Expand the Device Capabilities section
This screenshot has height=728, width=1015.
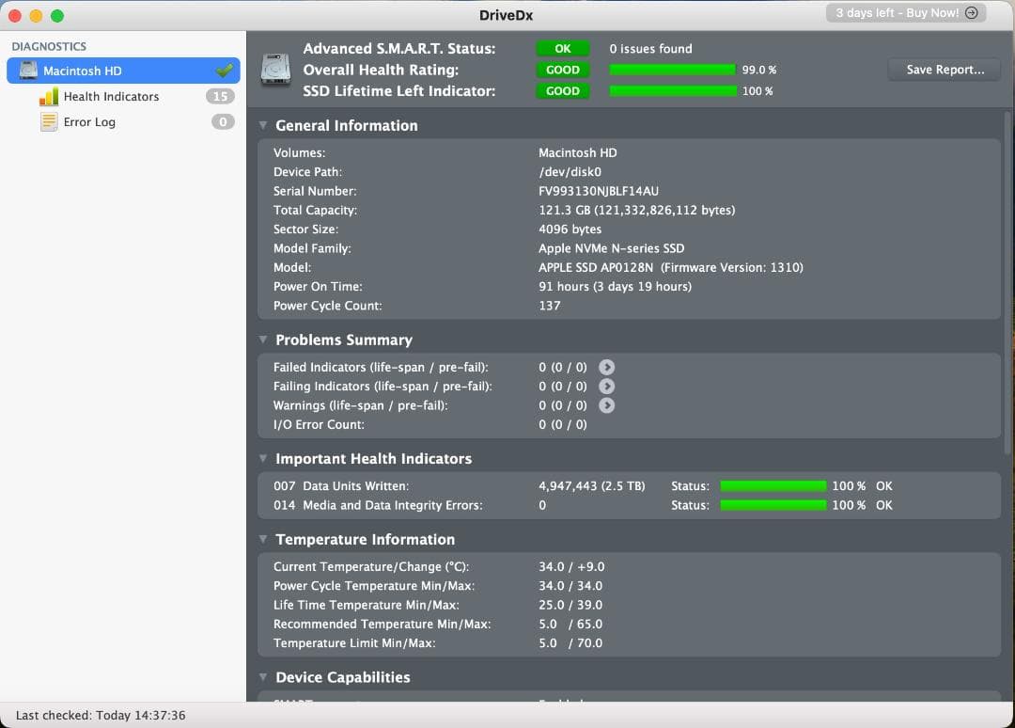coord(262,677)
